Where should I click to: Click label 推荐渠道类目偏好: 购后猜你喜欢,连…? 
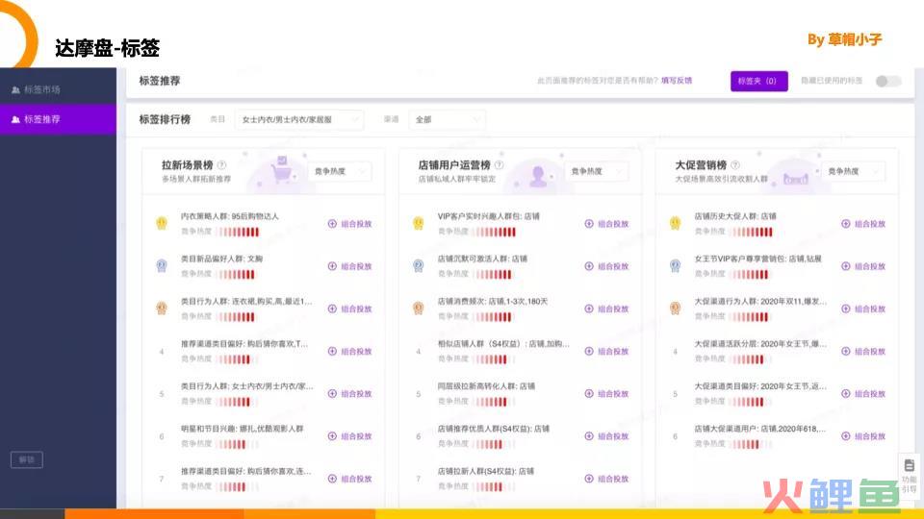click(245, 471)
